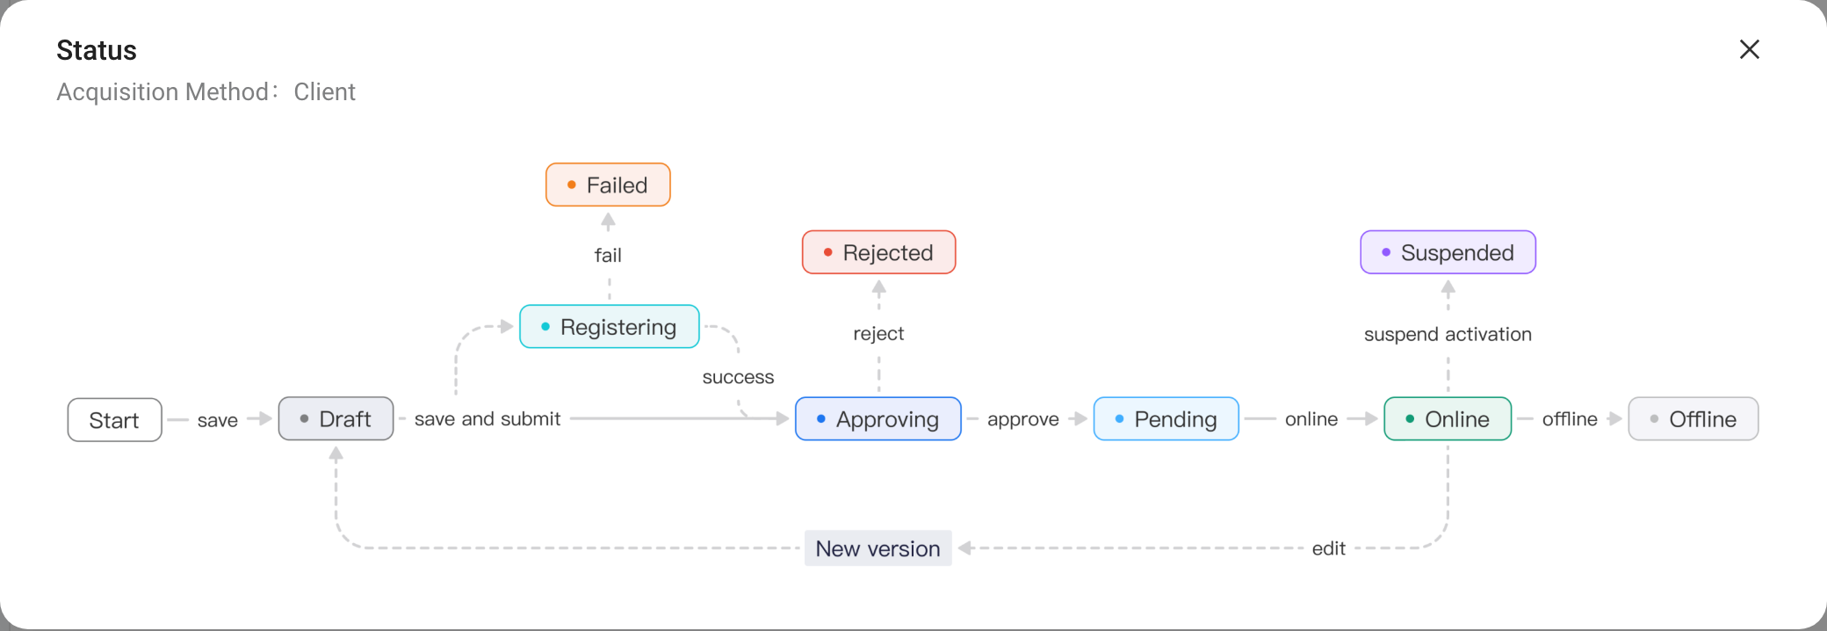Click the 'suspend activation' transition label
1827x631 pixels.
click(x=1448, y=334)
